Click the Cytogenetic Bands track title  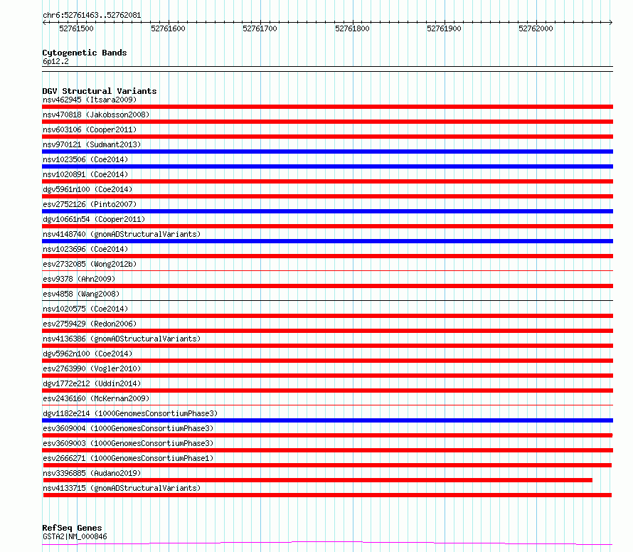(85, 53)
